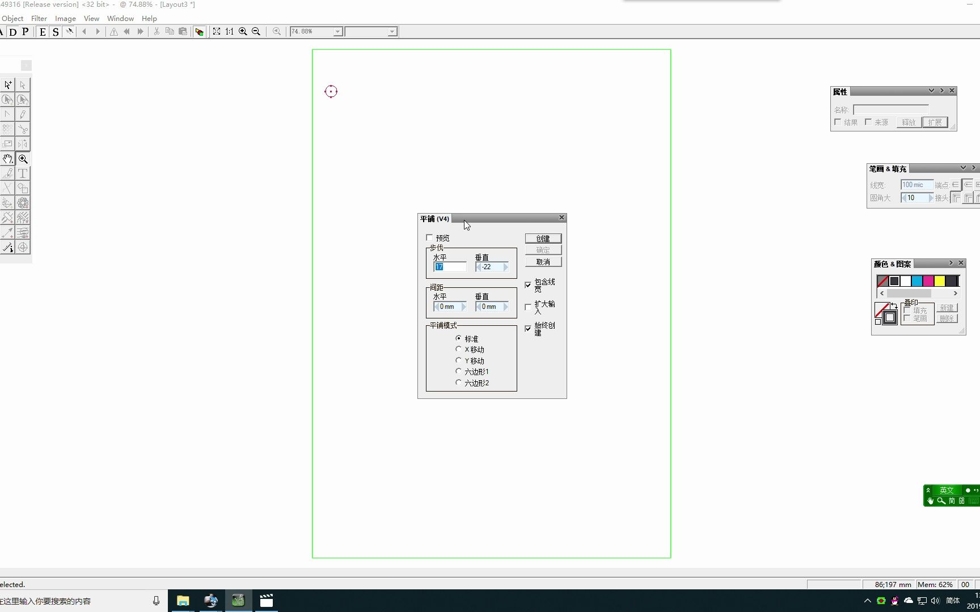Select the X 移动 radio option
The image size is (980, 612).
click(x=458, y=349)
